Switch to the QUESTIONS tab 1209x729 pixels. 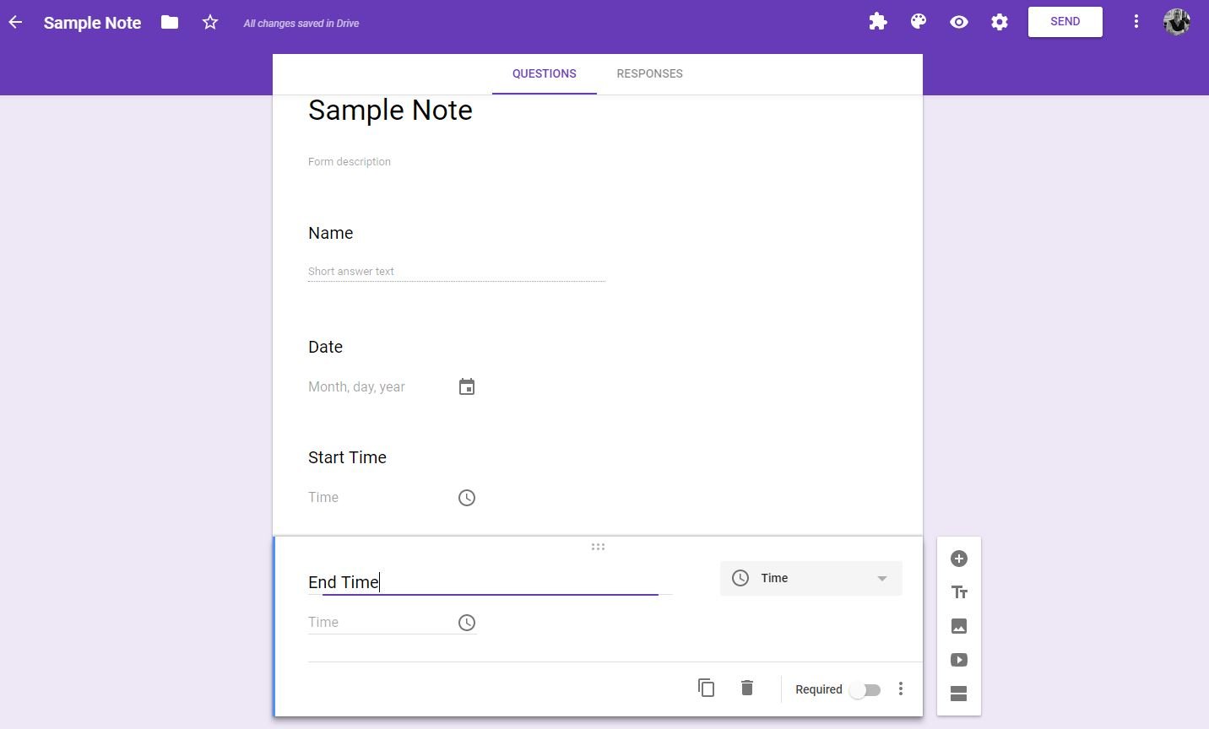click(545, 73)
